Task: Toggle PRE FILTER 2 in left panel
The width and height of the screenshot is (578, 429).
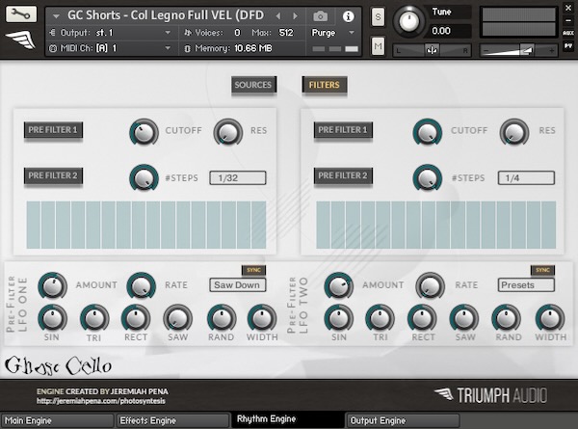Action: coord(53,175)
